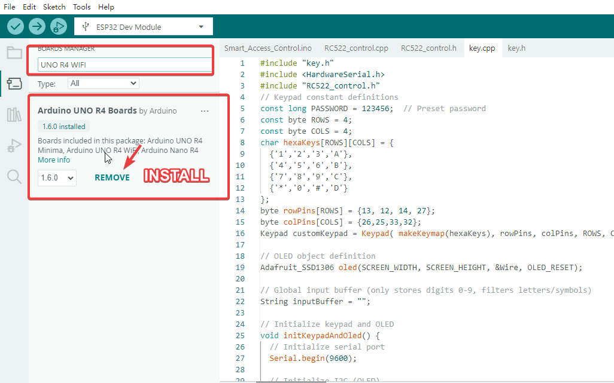Click the Verify checkmark button

16,26
